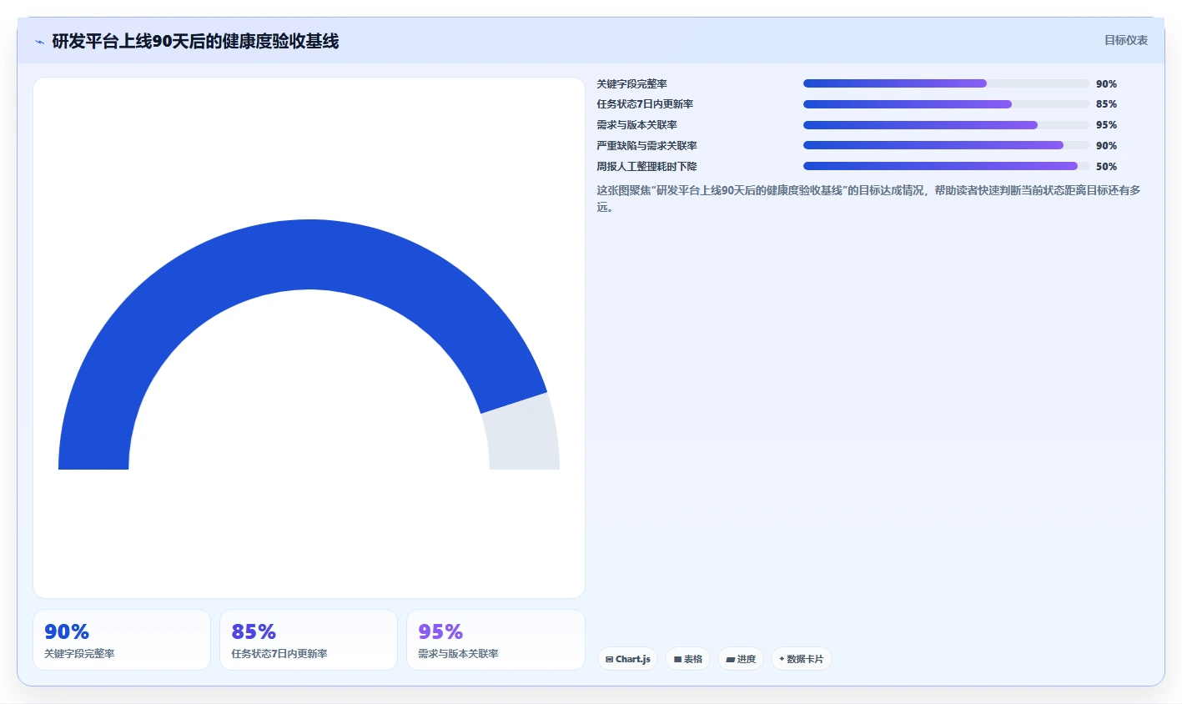Screen dimensions: 1182x704
Task: Select the 关键字段完整率 row label in the list
Action: (631, 83)
